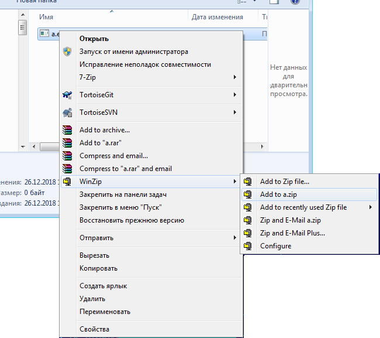Click the shield icon for run as administrator
Image resolution: width=380 pixels, height=338 pixels.
pyautogui.click(x=67, y=52)
